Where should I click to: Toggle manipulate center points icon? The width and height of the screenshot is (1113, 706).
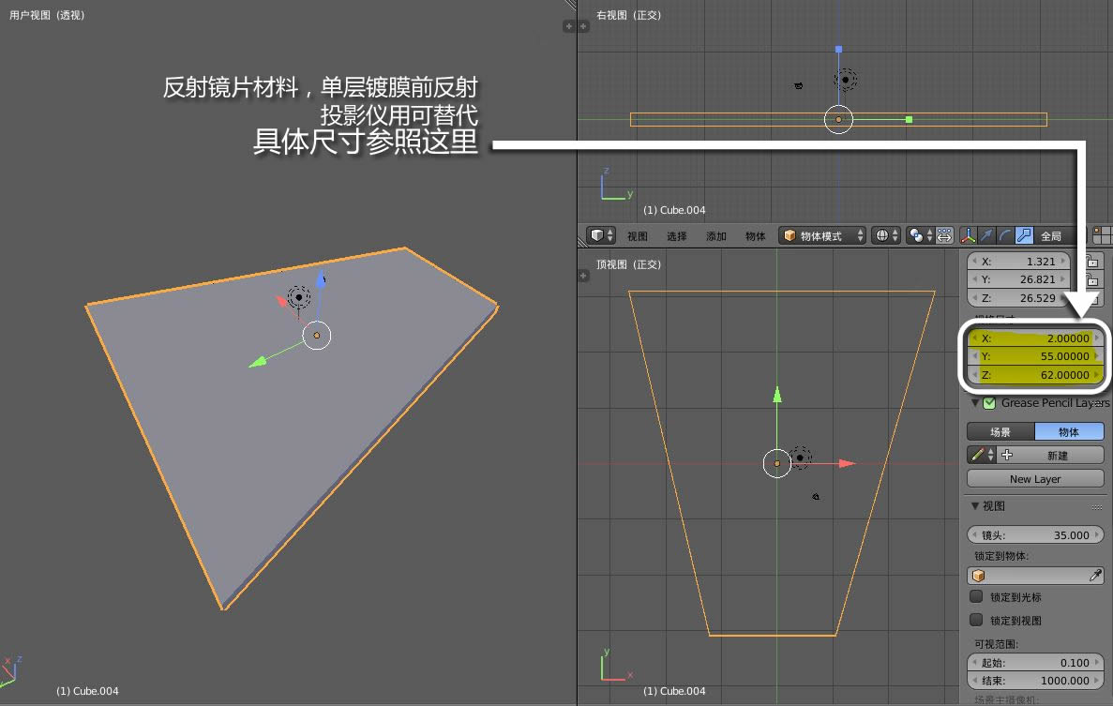(x=944, y=235)
